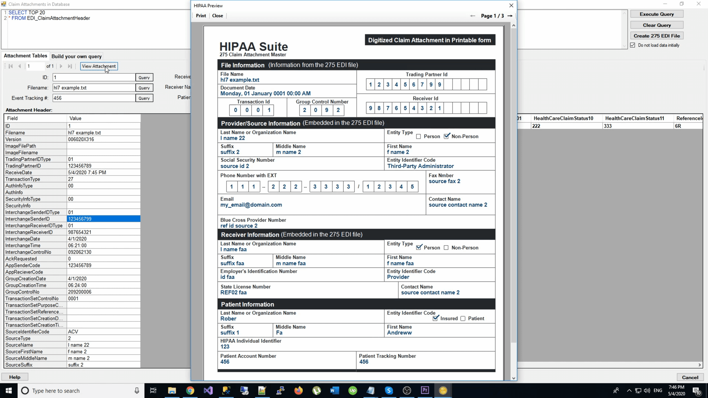The image size is (708, 398).
Task: Move to previous record in navigator
Action: coord(19,66)
